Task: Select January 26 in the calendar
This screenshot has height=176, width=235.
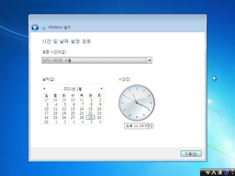Action: coord(64,118)
